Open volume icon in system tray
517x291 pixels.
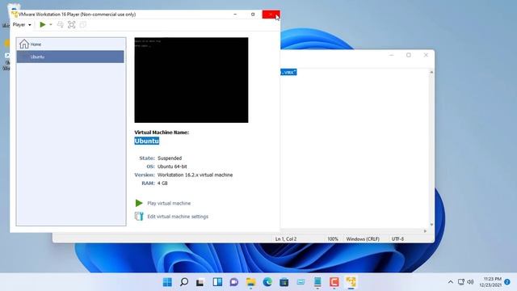470,282
